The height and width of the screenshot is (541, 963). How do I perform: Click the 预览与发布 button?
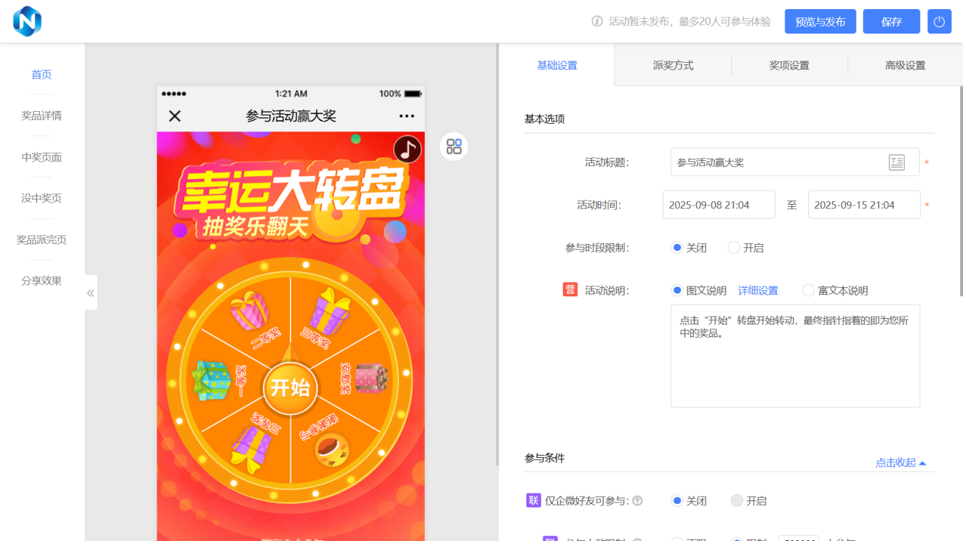point(820,21)
